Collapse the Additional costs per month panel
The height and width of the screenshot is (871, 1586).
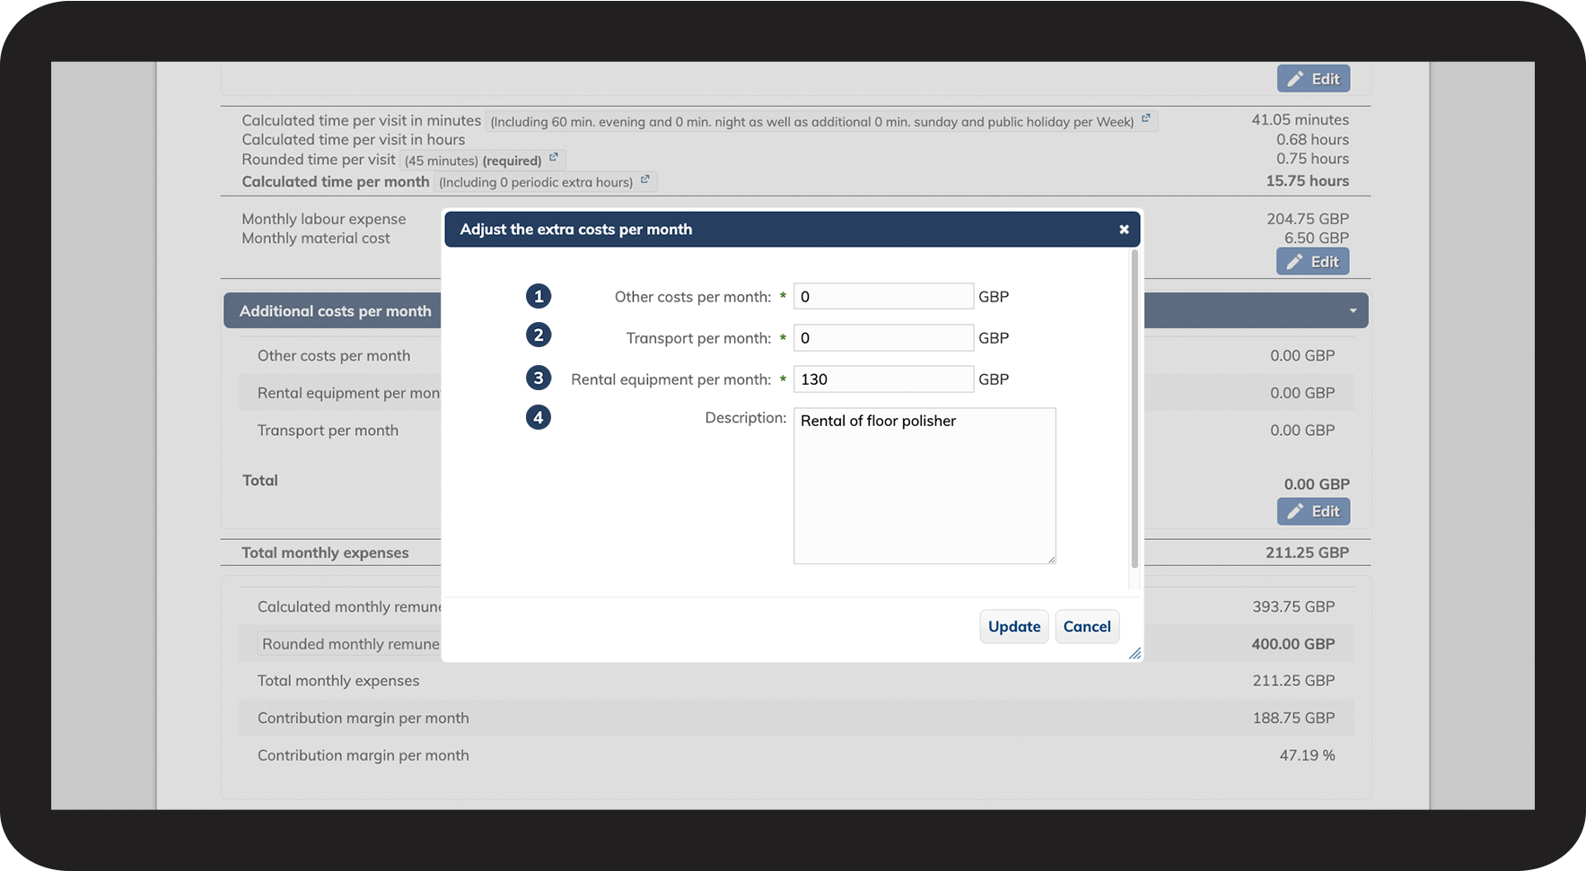1353,311
